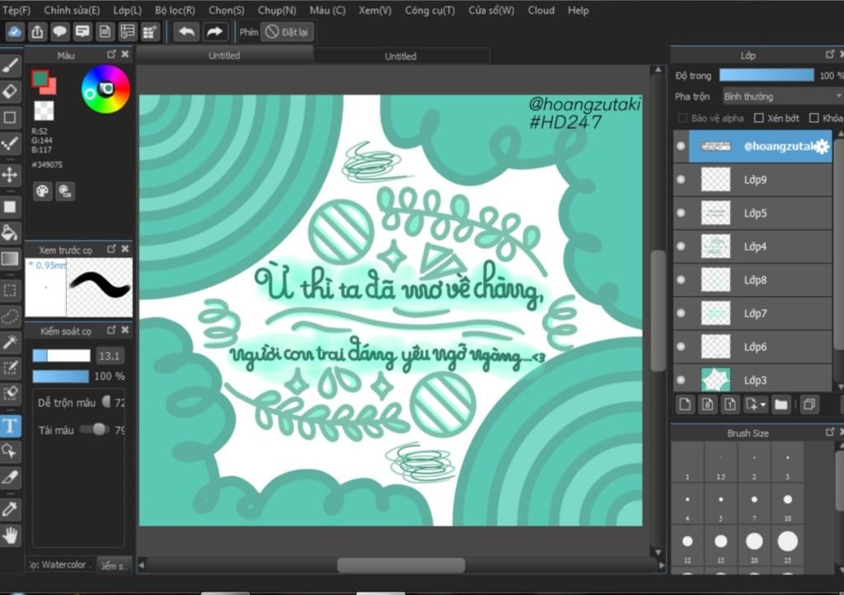The width and height of the screenshot is (844, 595).
Task: Click the canvas vertical scrollbar thumb
Action: 658,311
